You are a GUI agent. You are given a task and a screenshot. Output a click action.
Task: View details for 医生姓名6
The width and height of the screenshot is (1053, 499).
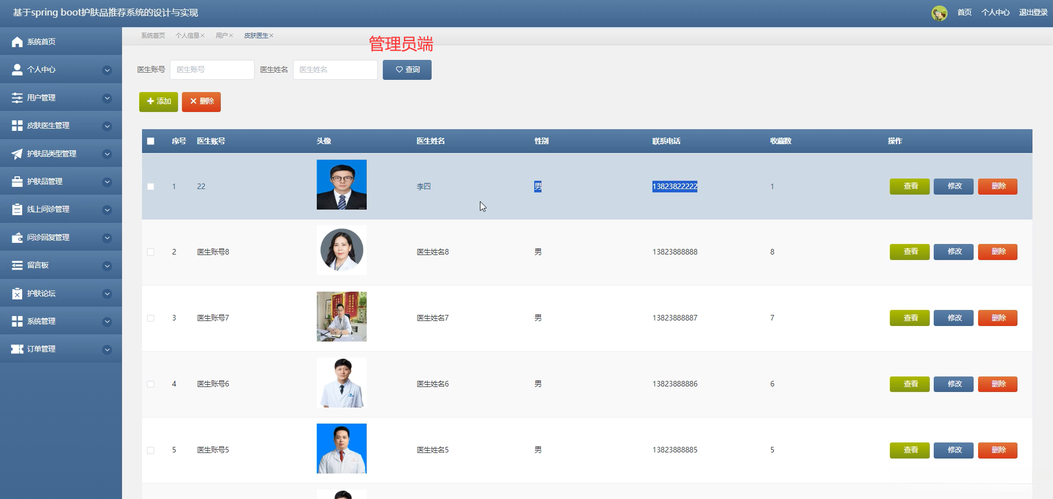coord(910,384)
